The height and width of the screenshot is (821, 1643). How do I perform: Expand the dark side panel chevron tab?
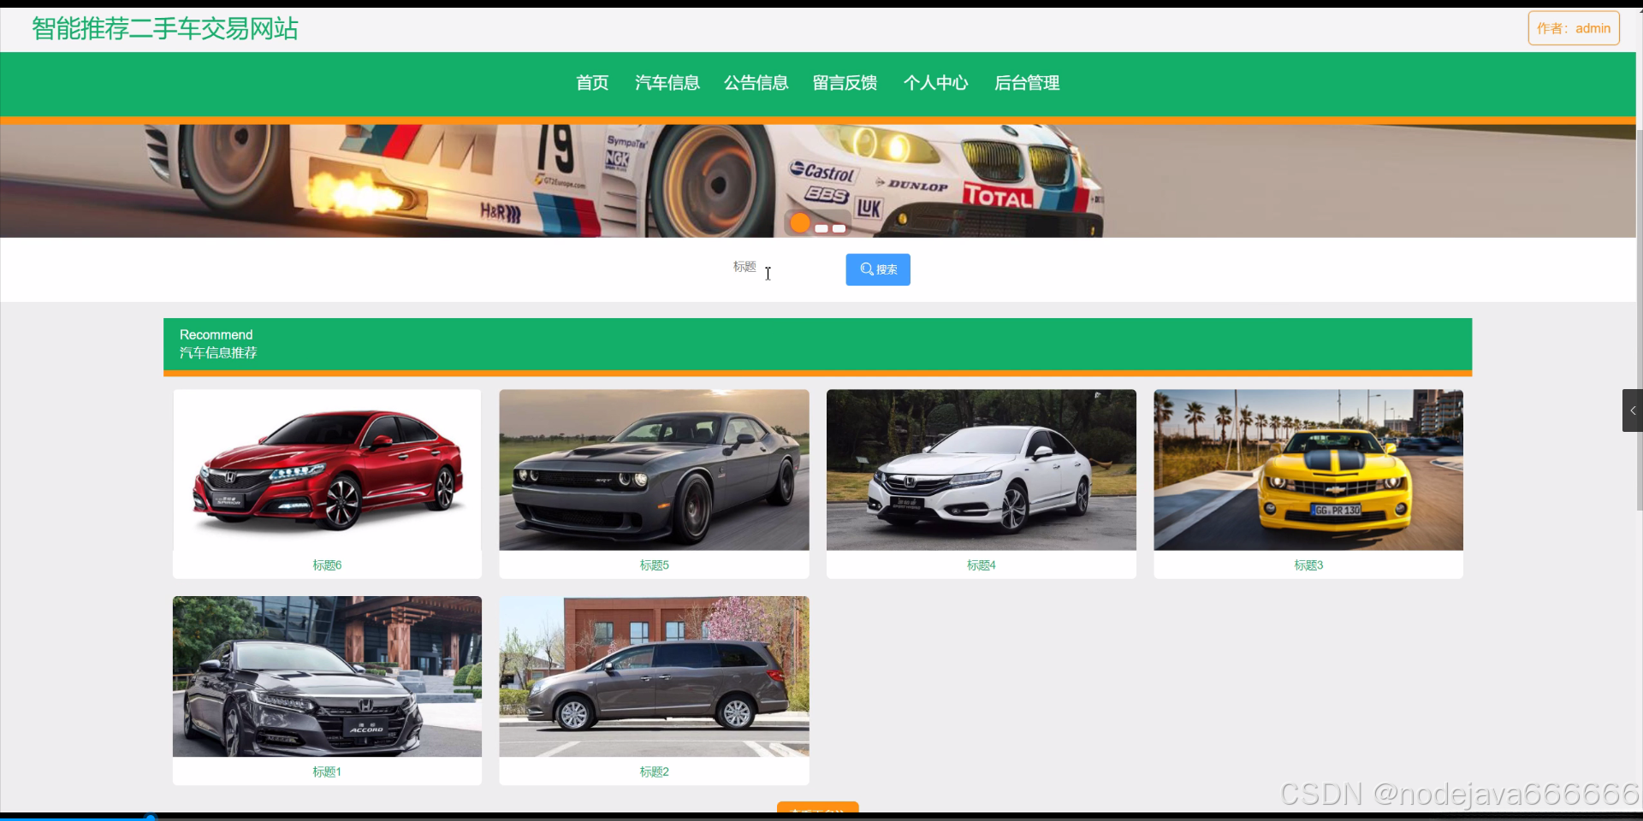point(1632,410)
